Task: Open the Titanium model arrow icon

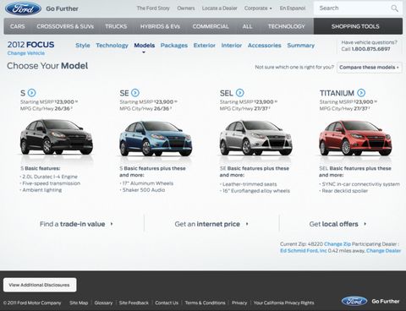Action: [x=361, y=93]
